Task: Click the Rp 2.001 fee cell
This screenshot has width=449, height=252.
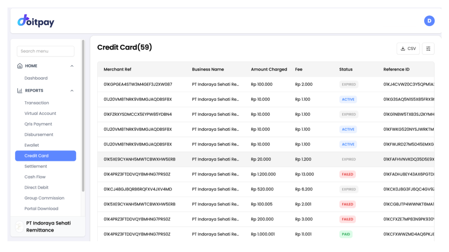Action: [303, 204]
